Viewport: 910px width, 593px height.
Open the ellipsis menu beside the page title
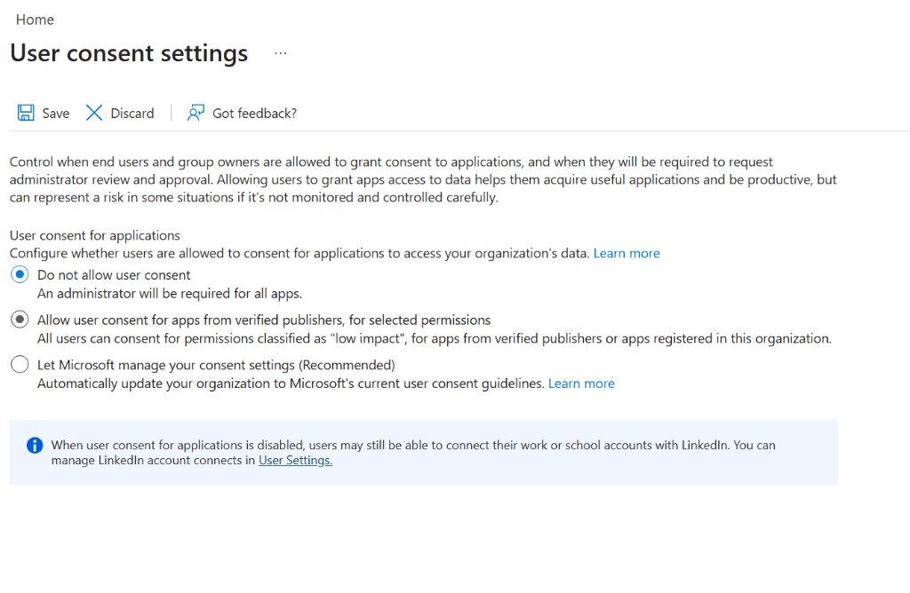coord(280,53)
